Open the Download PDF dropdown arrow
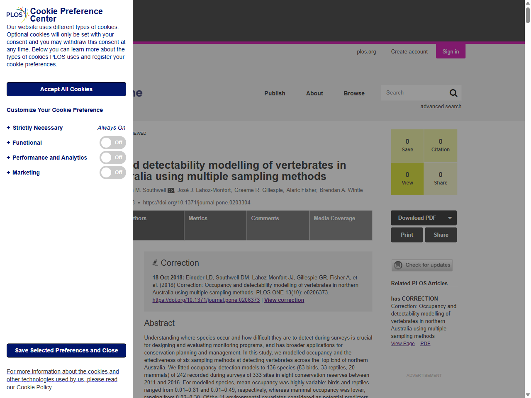 coord(449,218)
